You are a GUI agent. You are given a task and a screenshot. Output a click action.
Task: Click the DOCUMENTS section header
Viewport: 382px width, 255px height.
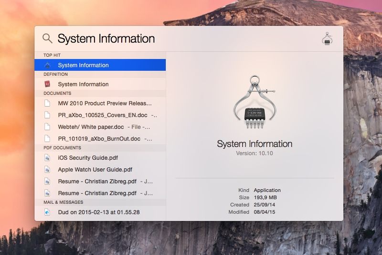[57, 93]
